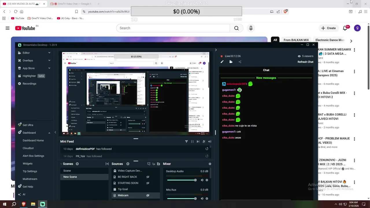Select New Scene in Scenes list
370x208 pixels.
[x=84, y=177]
